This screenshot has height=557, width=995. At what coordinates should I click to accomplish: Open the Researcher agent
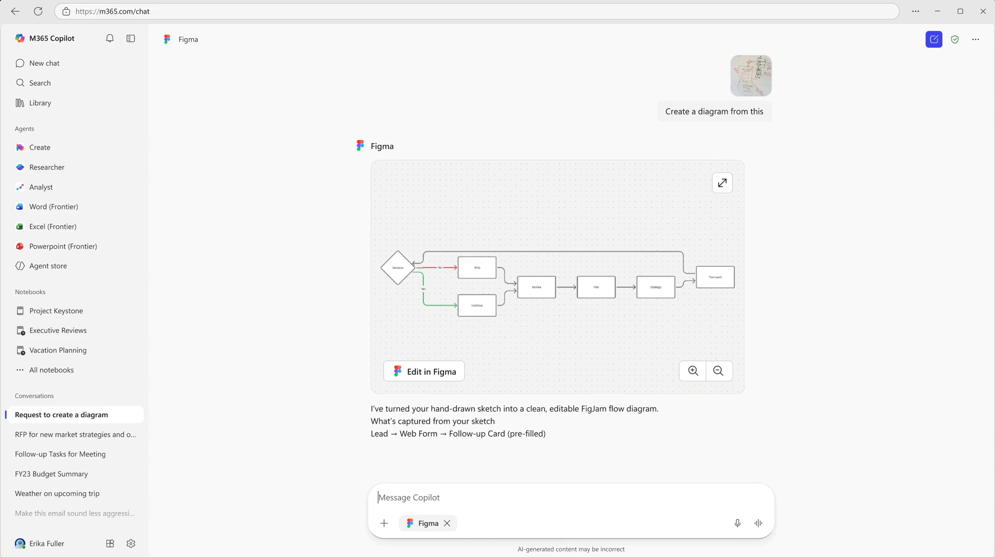(47, 167)
